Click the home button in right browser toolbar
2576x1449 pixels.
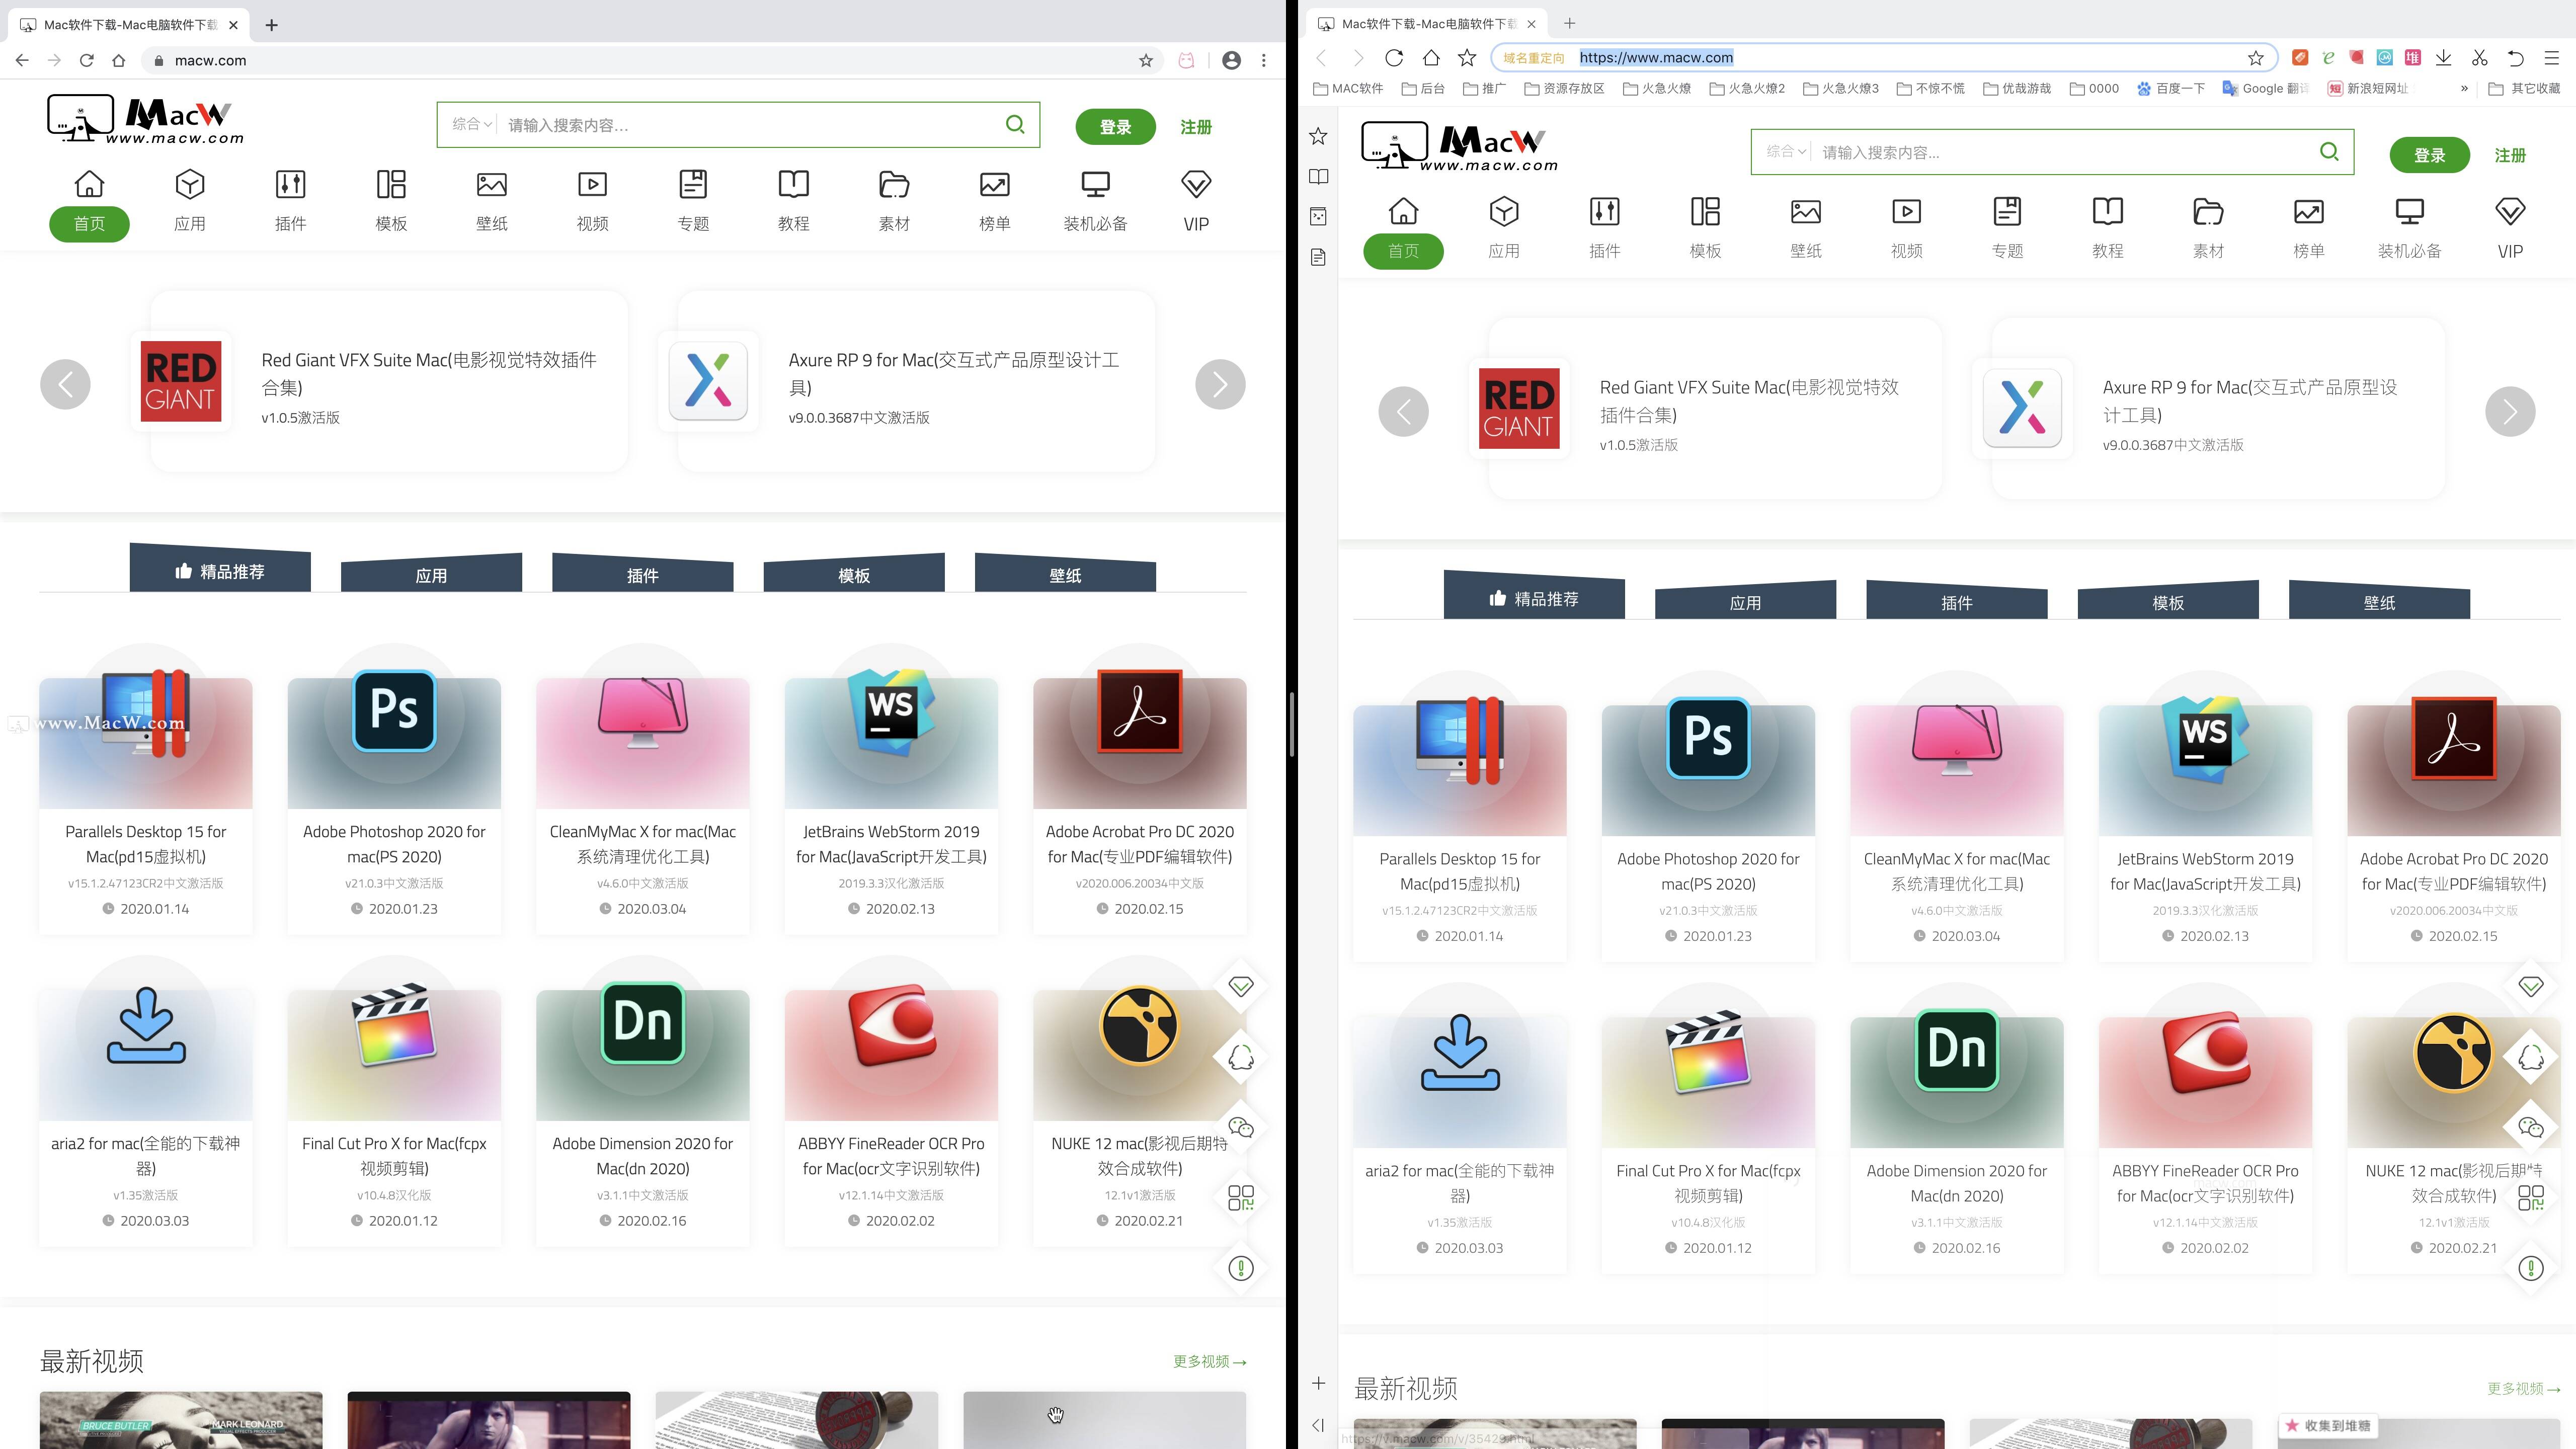point(1431,58)
